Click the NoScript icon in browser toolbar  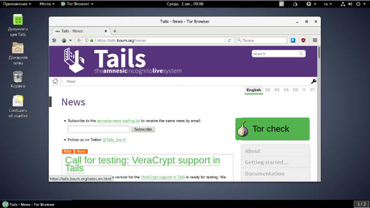pyautogui.click(x=54, y=40)
